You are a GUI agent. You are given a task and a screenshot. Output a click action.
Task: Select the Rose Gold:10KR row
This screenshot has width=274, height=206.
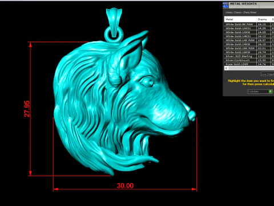tap(249, 64)
